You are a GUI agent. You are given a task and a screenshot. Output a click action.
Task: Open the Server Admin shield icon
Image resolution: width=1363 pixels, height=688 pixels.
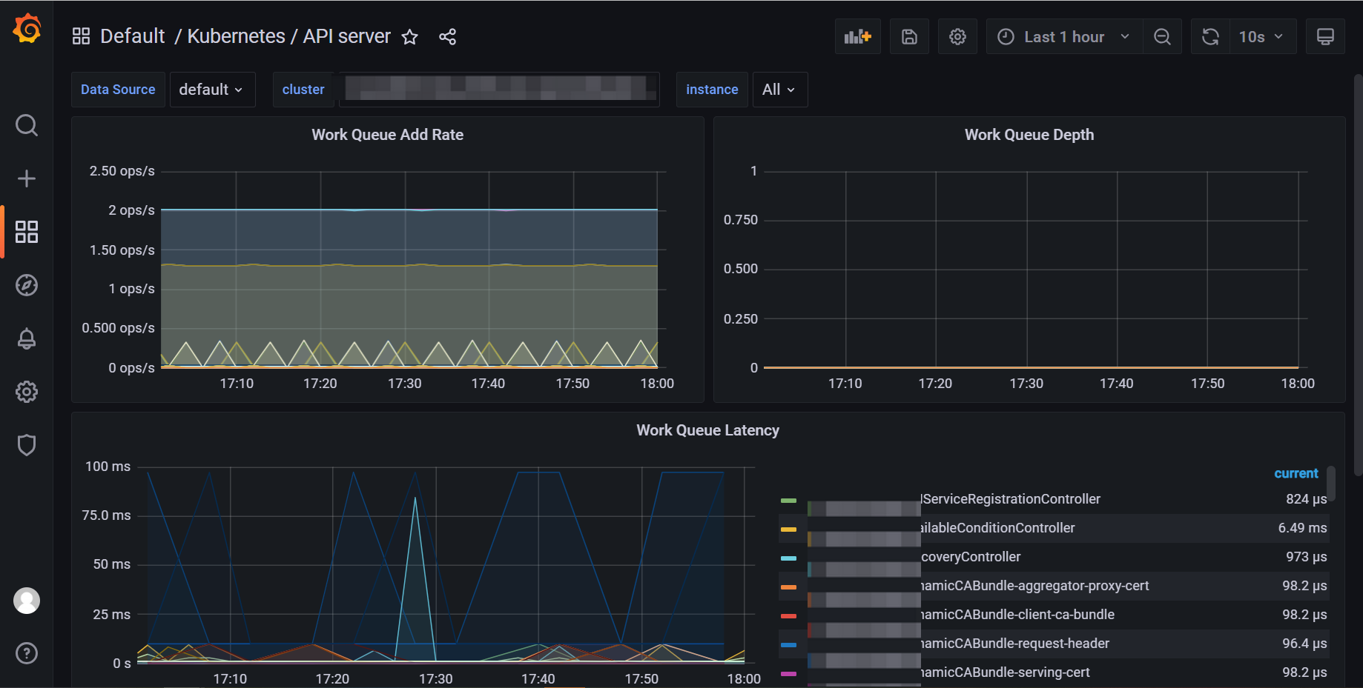(x=27, y=445)
